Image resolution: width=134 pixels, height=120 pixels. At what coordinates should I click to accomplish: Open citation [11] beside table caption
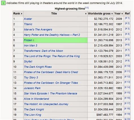(87, 8)
